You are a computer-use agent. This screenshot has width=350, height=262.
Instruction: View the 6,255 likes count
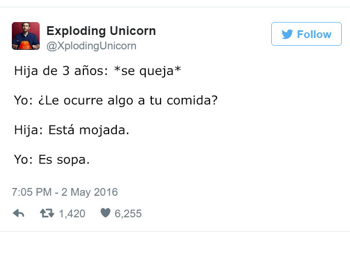(128, 214)
